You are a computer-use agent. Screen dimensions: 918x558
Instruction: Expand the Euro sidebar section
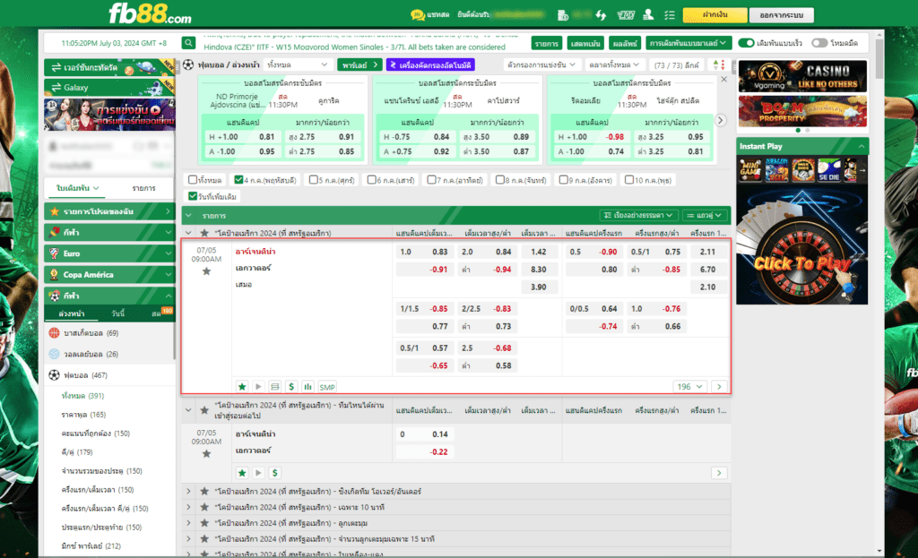[109, 253]
